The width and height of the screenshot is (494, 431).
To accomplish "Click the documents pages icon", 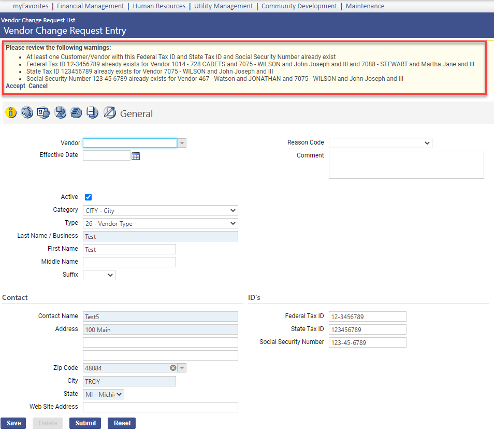I will point(93,112).
